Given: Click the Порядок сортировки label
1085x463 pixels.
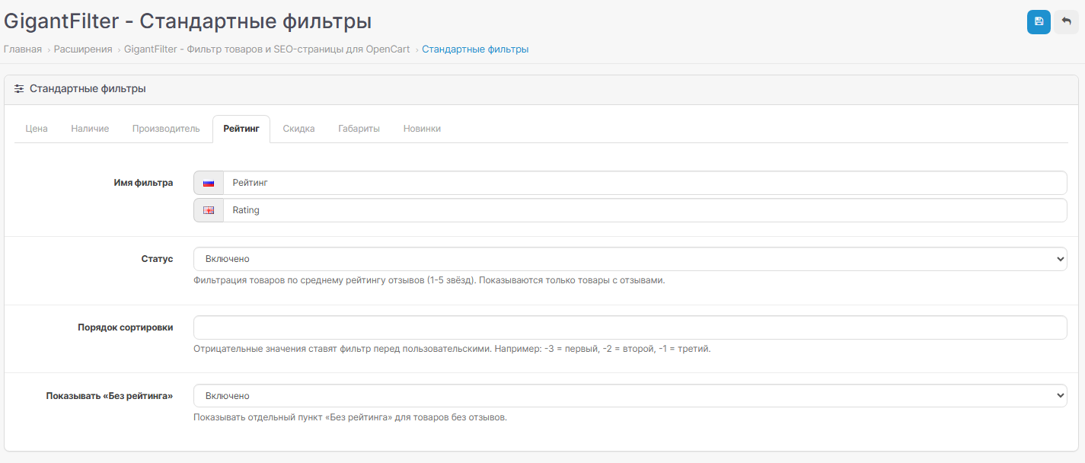Looking at the screenshot, I should point(126,327).
